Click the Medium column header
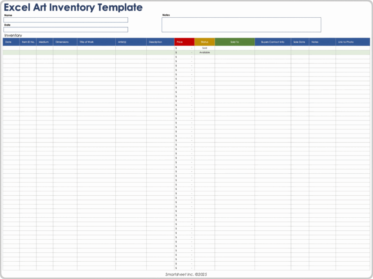Screen dimensions: 373x279 45,42
